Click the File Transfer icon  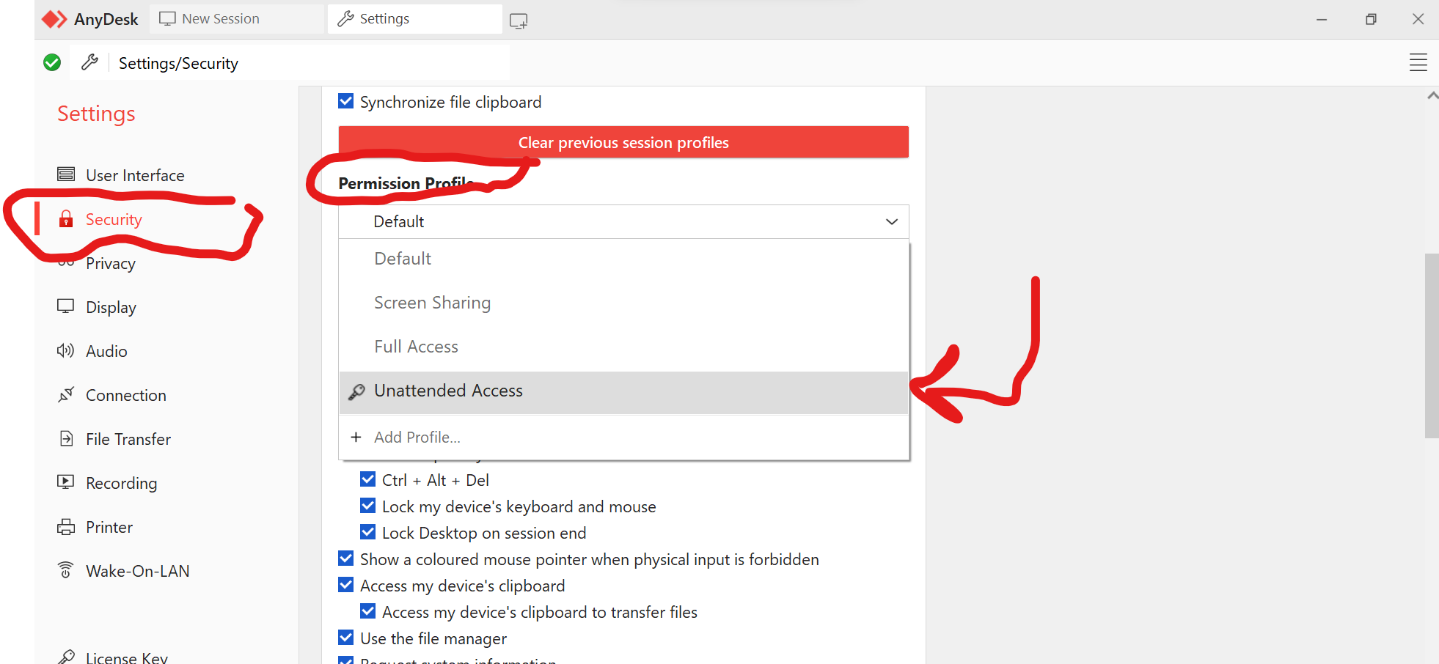(66, 438)
